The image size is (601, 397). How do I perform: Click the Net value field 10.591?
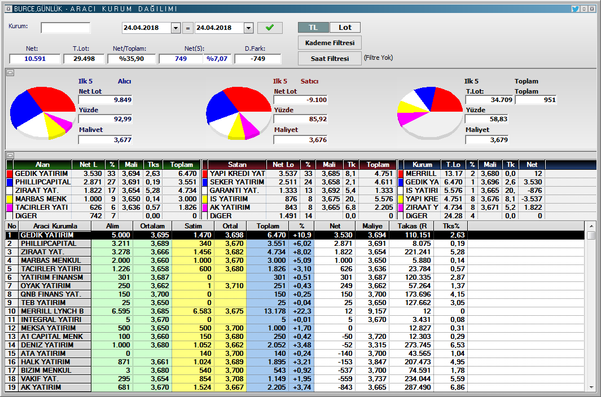click(35, 59)
